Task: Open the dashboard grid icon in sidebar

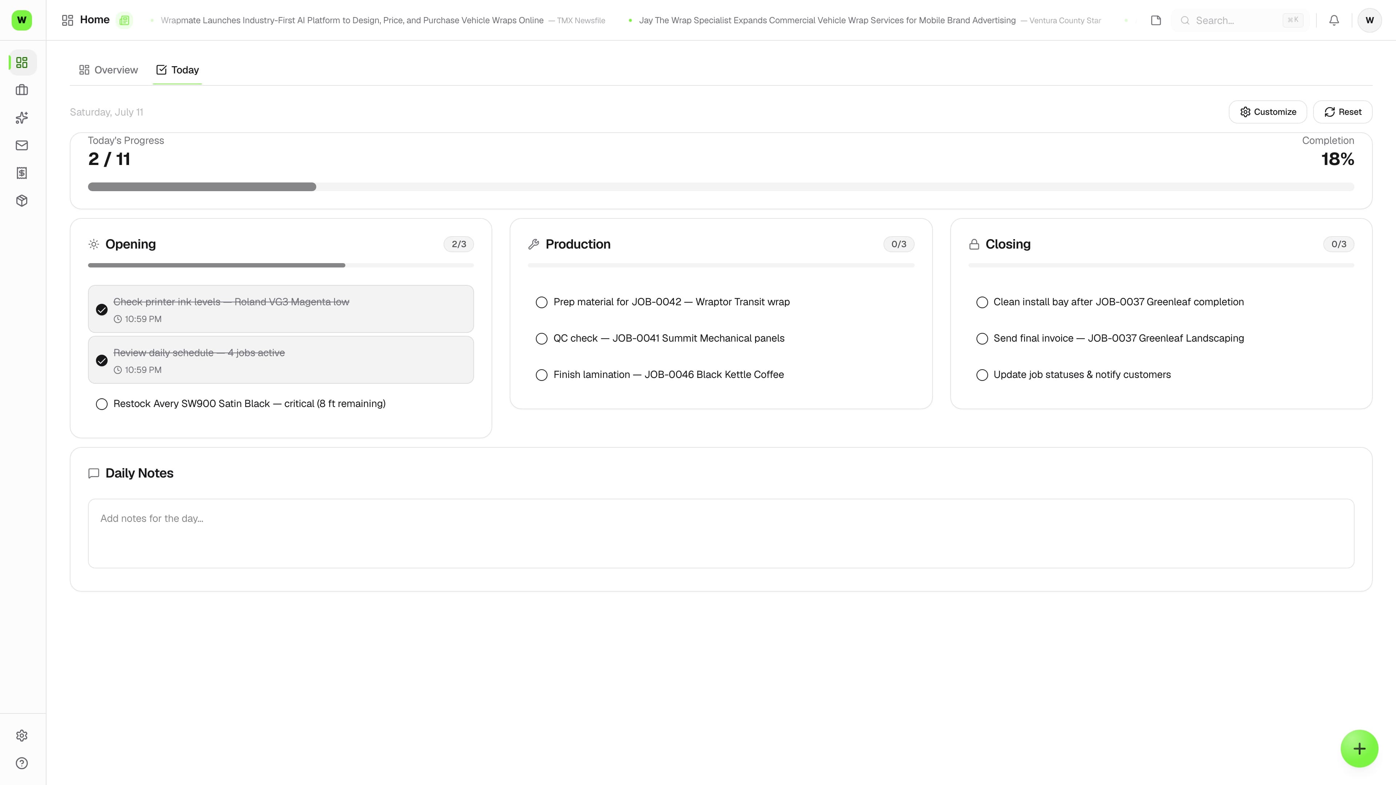Action: coord(22,63)
